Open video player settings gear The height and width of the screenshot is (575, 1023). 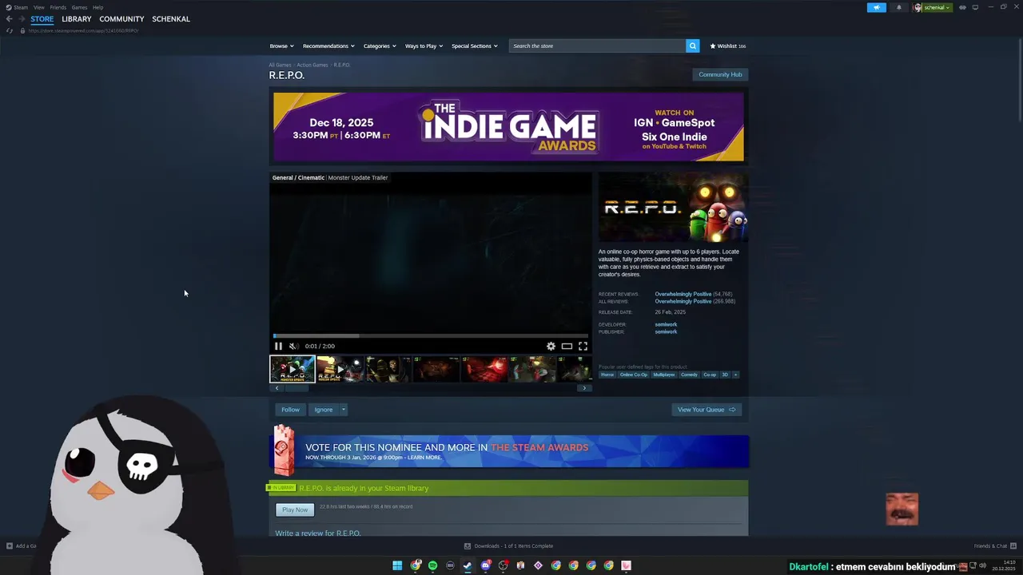(x=551, y=346)
